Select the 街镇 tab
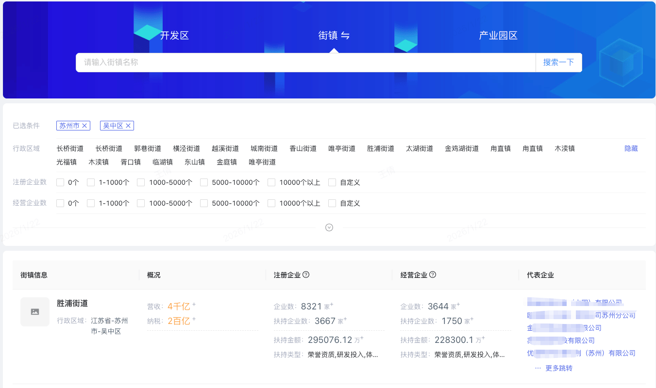Viewport: 656px width, 388px height. (x=328, y=35)
